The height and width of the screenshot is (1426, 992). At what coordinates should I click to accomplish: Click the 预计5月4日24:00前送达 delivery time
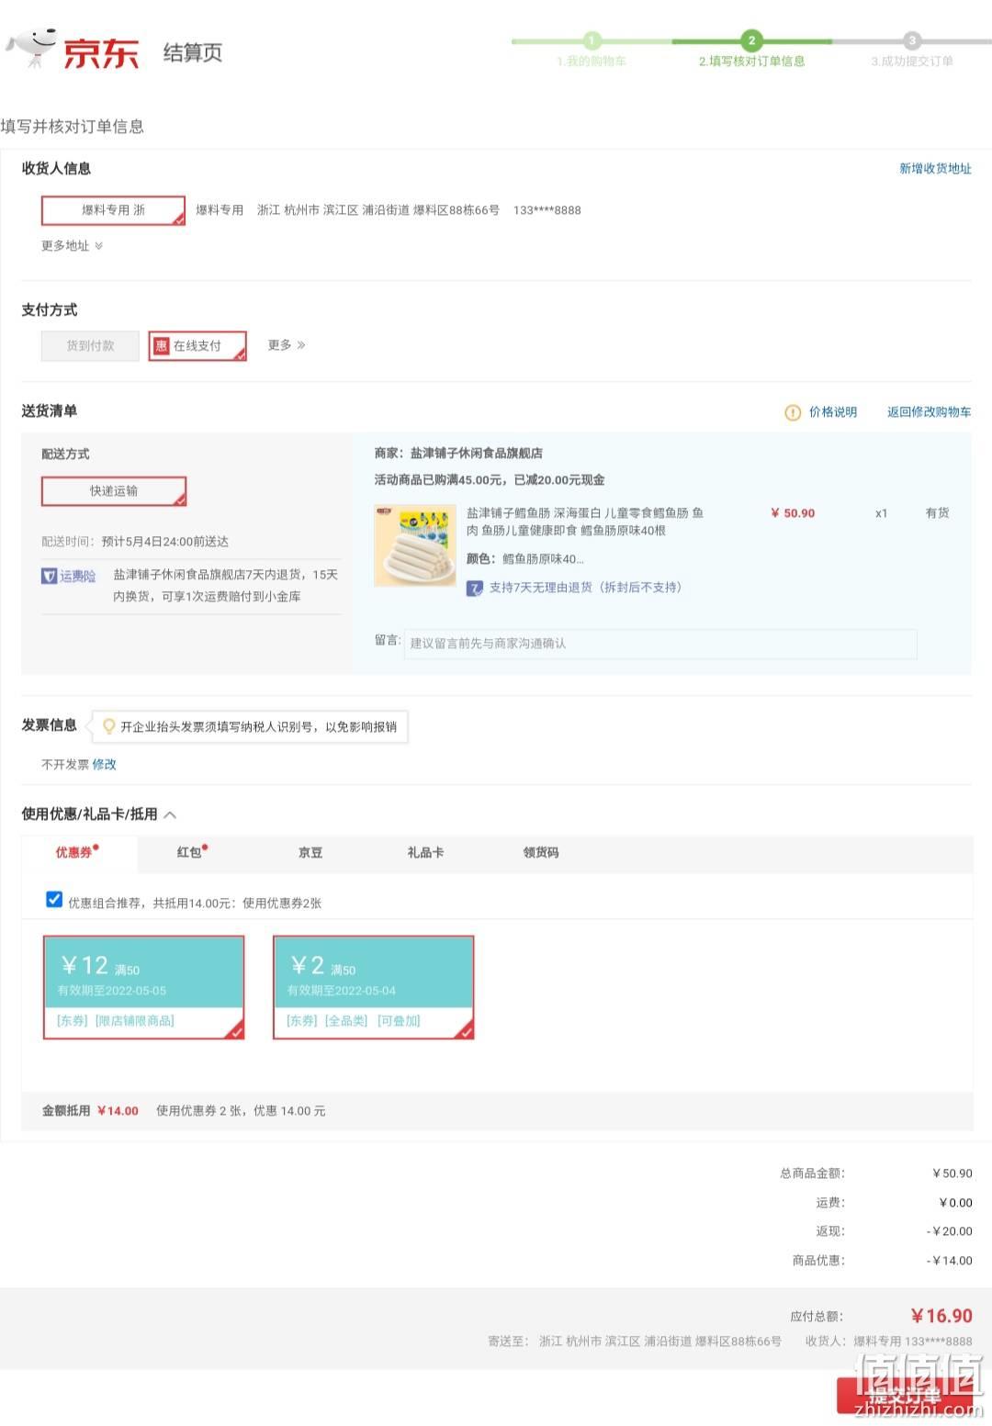coord(165,542)
